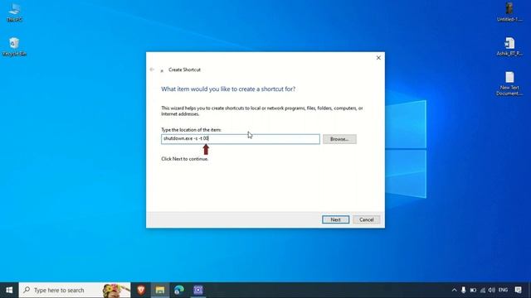
Task: Click the Browse... button
Action: pos(339,139)
